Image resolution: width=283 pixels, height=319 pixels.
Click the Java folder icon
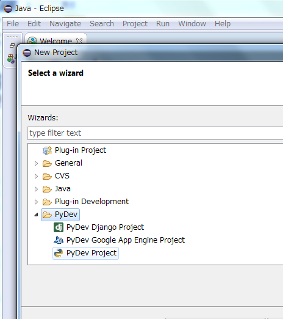click(x=47, y=189)
